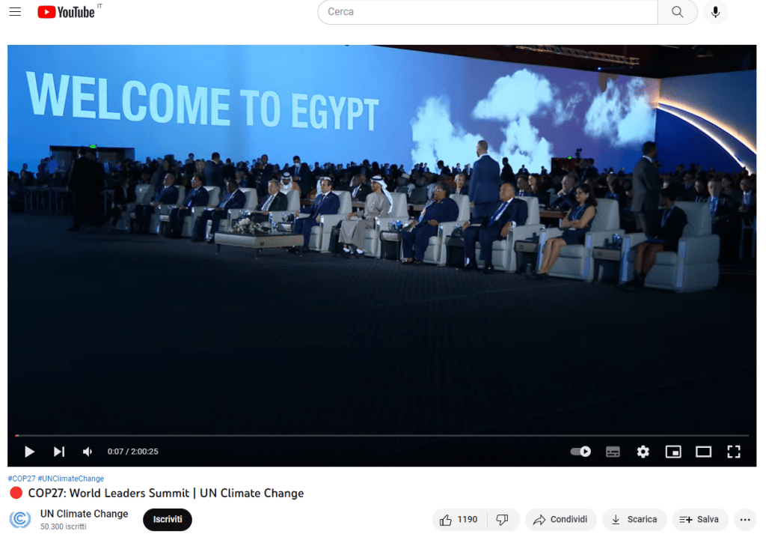The width and height of the screenshot is (766, 540).
Task: Enter full screen mode
Action: [x=734, y=452]
